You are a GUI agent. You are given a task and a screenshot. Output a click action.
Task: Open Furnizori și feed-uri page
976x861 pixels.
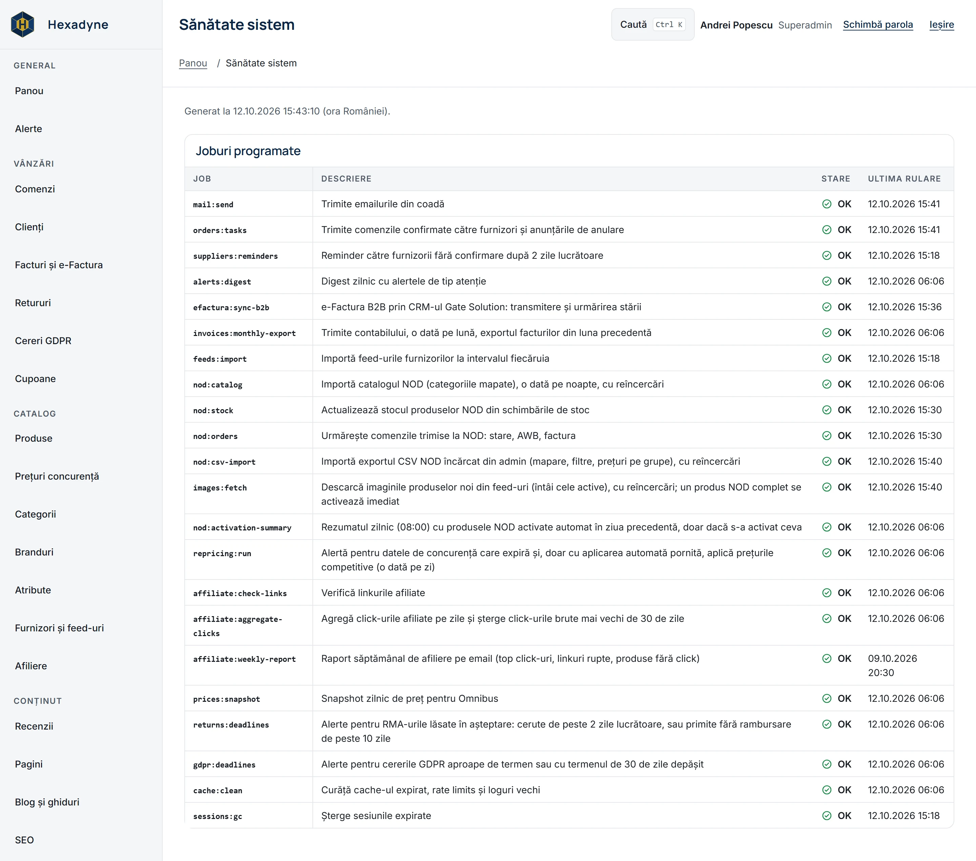(59, 628)
